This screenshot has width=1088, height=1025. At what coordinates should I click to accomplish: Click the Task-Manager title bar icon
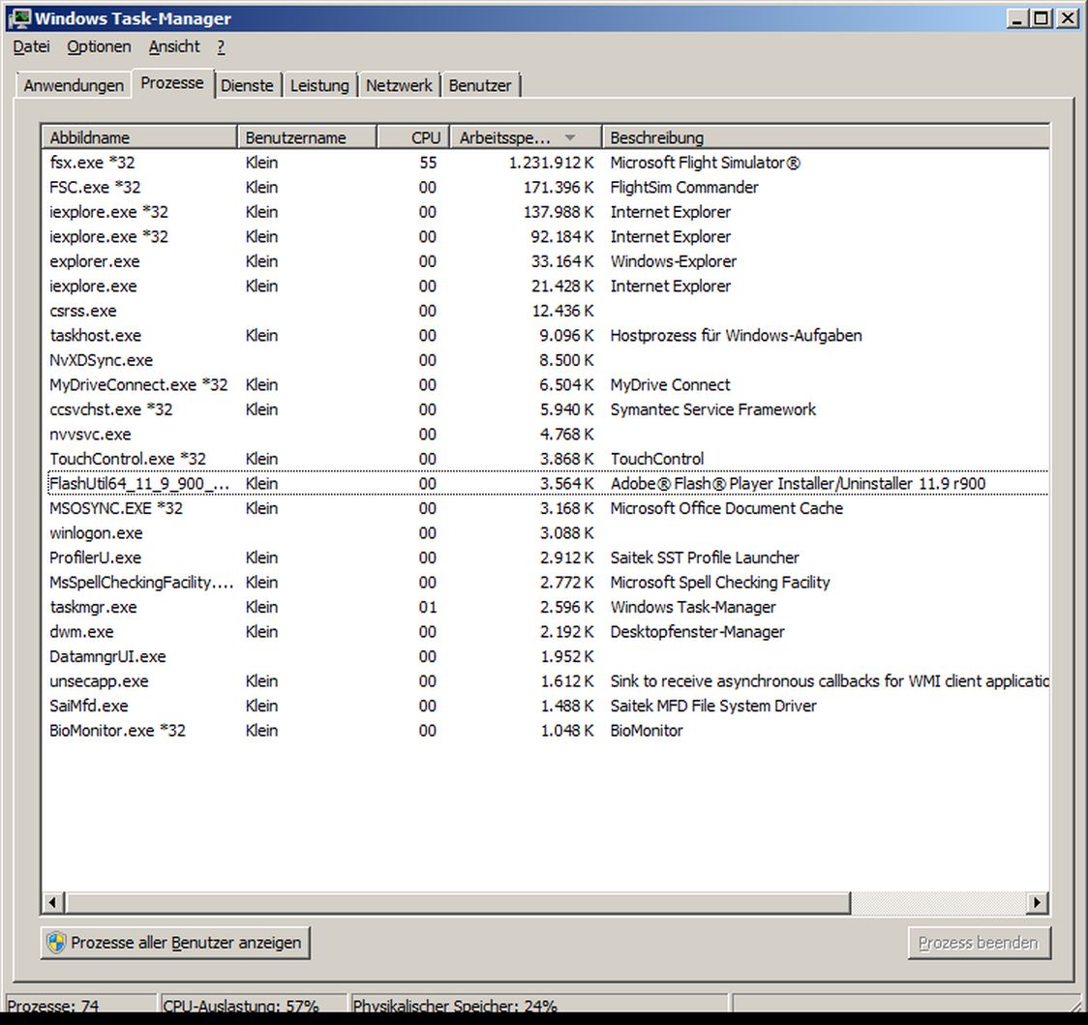click(x=19, y=18)
